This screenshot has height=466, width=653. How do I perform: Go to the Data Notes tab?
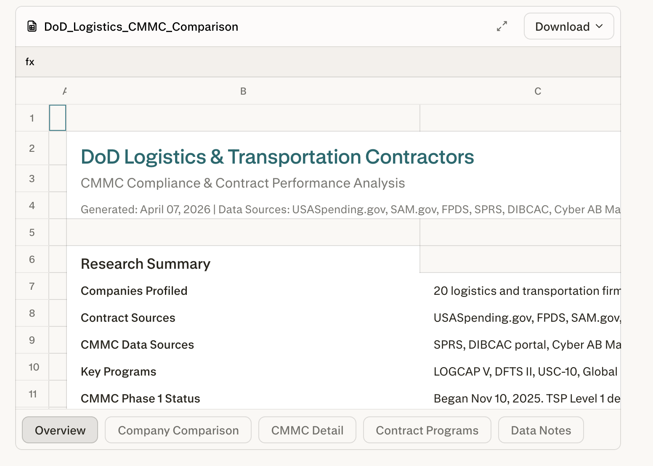point(541,430)
